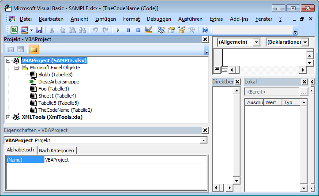Close the Projekt - VBAProject panel
319x196 pixels.
205,39
